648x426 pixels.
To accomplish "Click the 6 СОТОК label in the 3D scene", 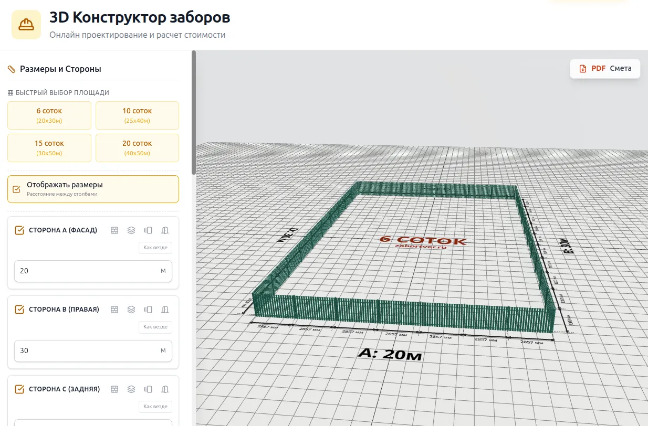I will pyautogui.click(x=423, y=240).
